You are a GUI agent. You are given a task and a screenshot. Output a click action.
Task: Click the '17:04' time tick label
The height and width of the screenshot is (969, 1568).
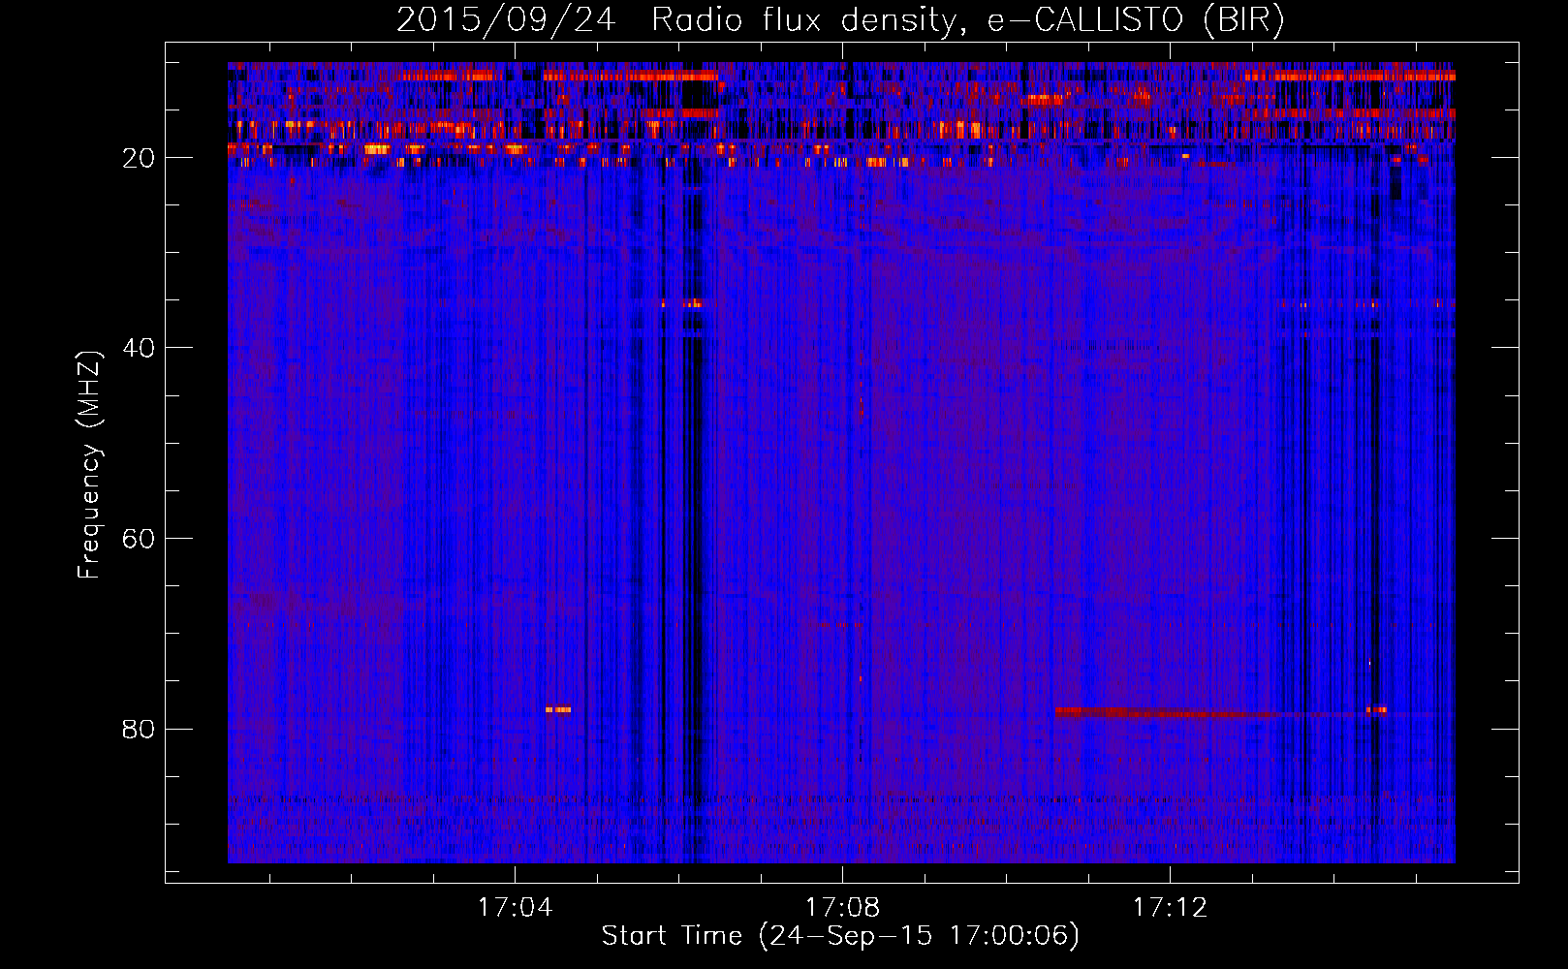pyautogui.click(x=515, y=907)
